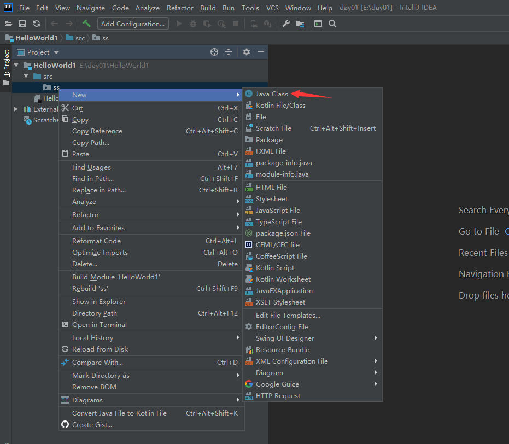Choose Kotlin File/Class in New submenu
Image resolution: width=509 pixels, height=444 pixels.
[313, 106]
